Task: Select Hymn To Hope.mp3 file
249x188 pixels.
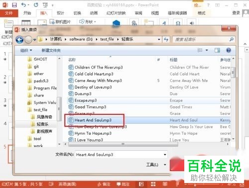Action: point(90,133)
